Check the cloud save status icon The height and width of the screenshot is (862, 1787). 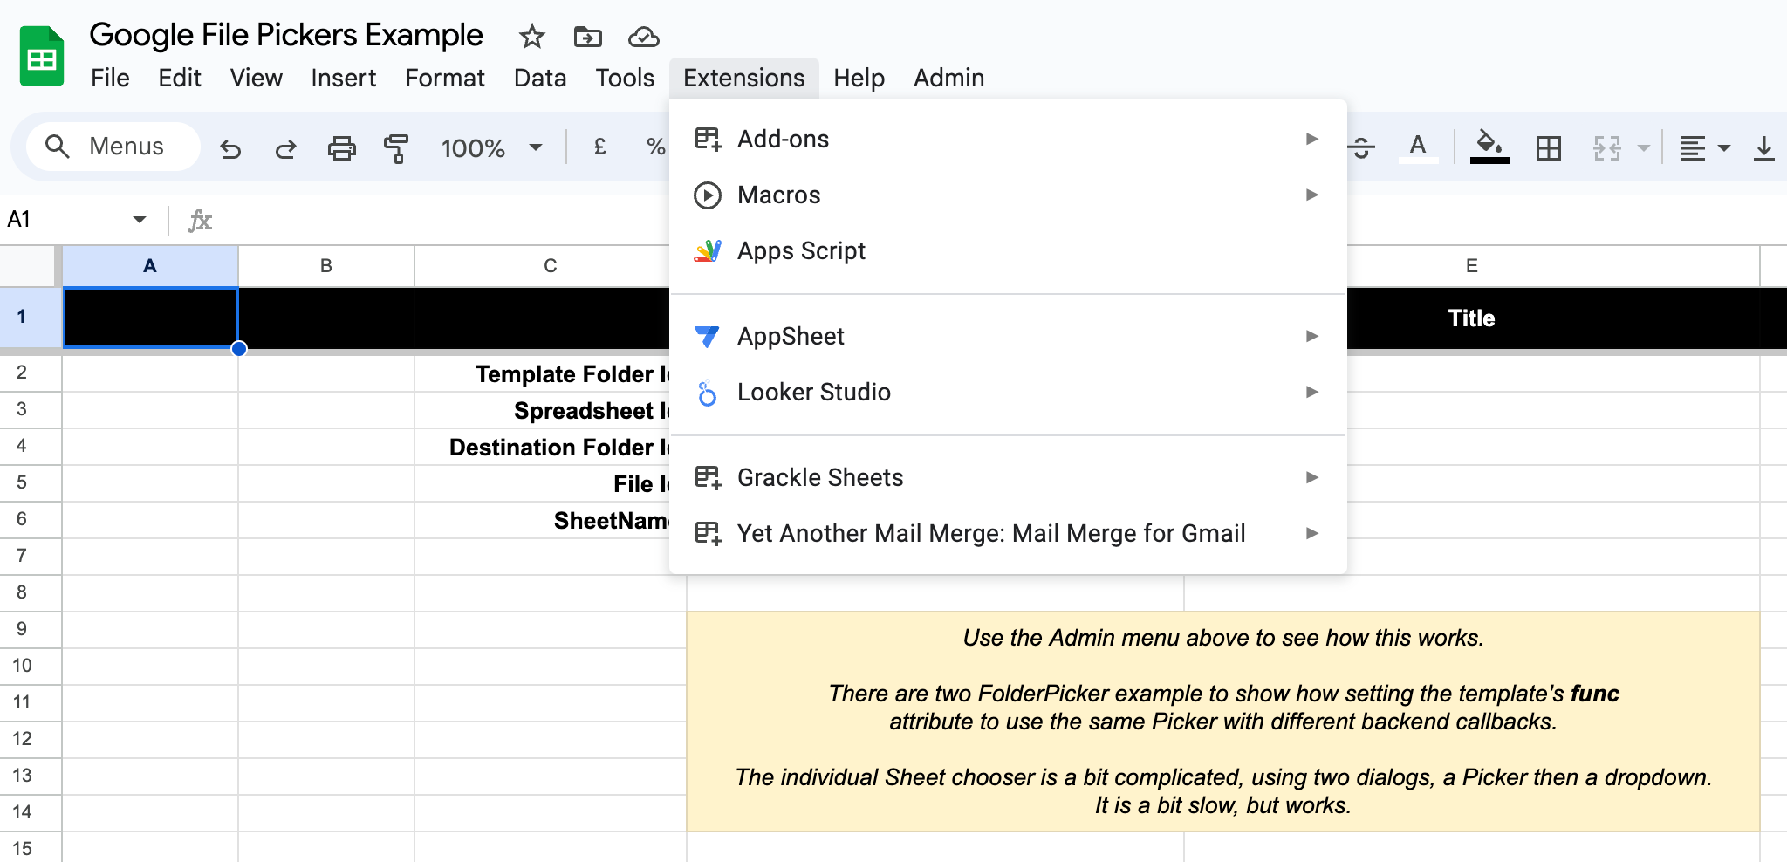(643, 37)
